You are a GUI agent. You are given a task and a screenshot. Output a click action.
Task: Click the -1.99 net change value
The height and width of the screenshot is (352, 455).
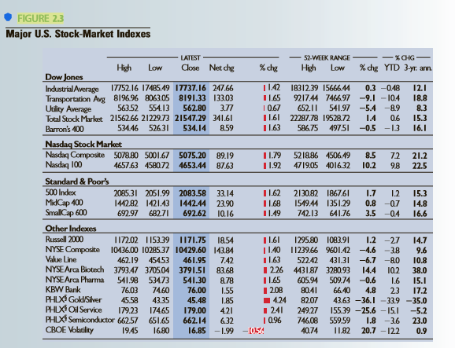[x=224, y=331]
